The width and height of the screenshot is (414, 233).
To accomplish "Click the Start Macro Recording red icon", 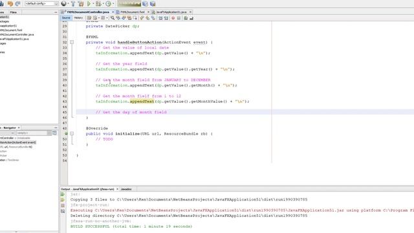I will pyautogui.click(x=173, y=18).
